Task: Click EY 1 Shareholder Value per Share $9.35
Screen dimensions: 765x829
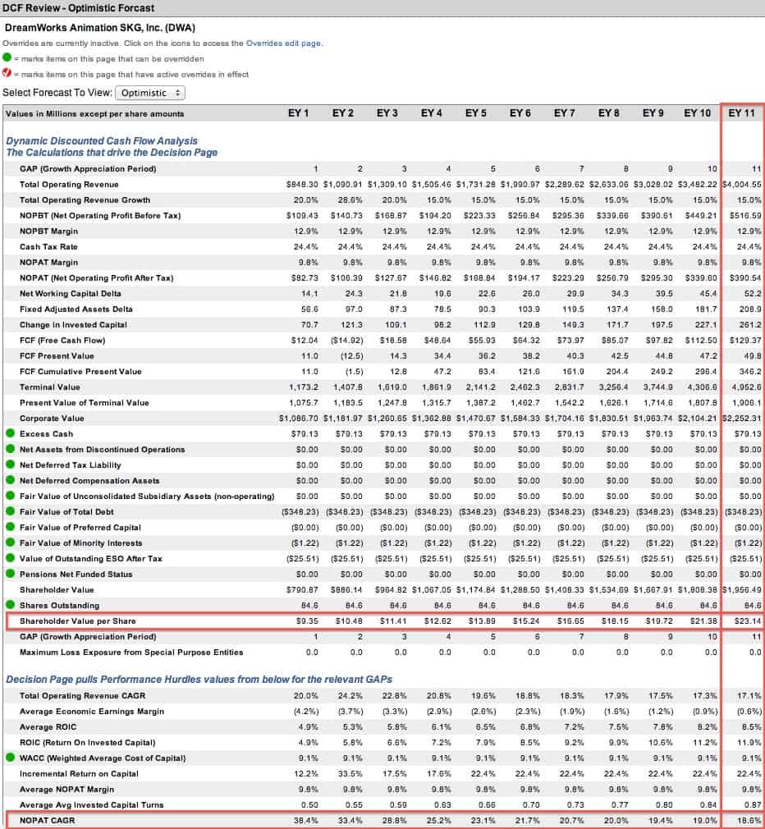Action: (307, 621)
